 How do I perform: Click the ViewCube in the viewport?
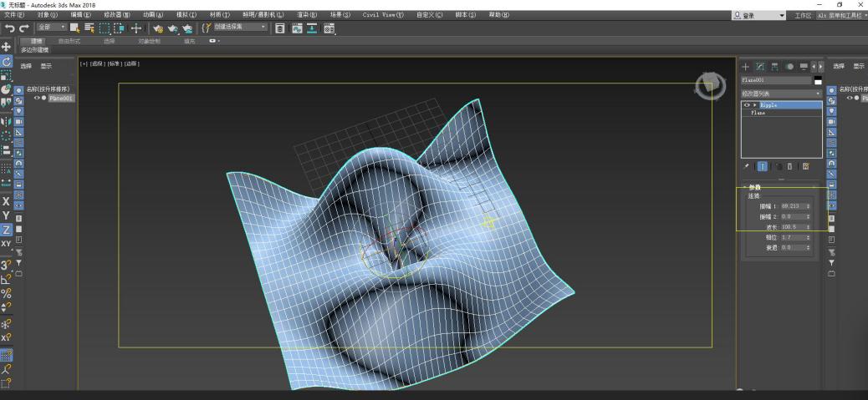point(710,86)
